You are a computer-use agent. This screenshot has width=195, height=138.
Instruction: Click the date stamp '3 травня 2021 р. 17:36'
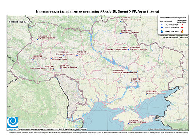click(x=20, y=21)
